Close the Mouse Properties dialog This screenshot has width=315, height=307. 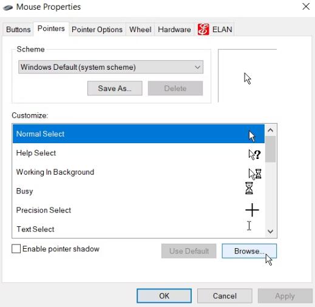[306, 7]
